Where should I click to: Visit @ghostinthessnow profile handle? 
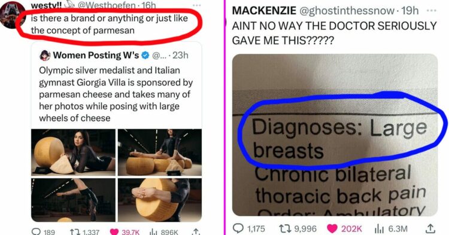347,11
